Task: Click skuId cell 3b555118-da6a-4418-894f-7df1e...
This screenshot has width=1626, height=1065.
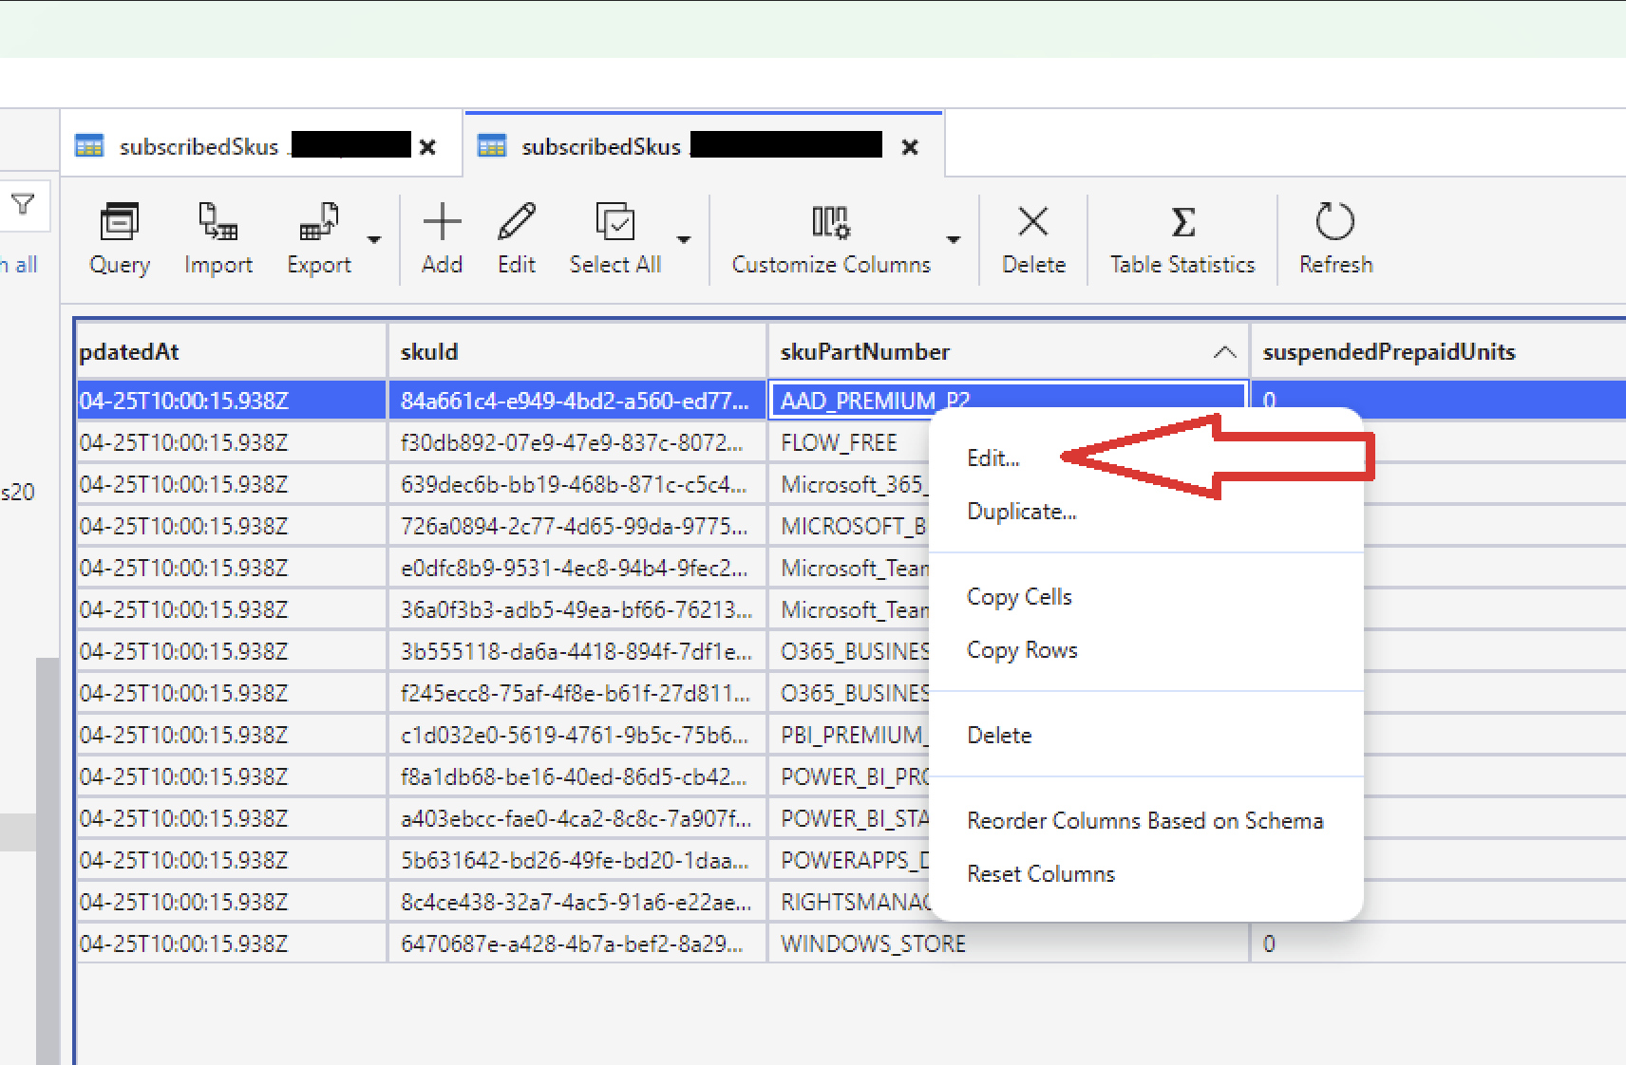Action: (577, 651)
